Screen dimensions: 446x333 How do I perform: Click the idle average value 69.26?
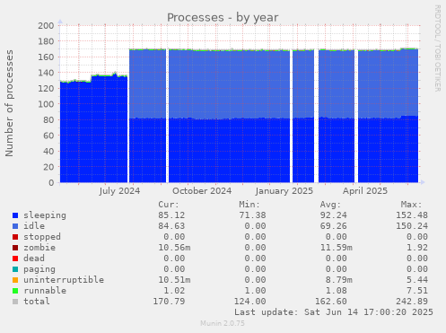[334, 226]
